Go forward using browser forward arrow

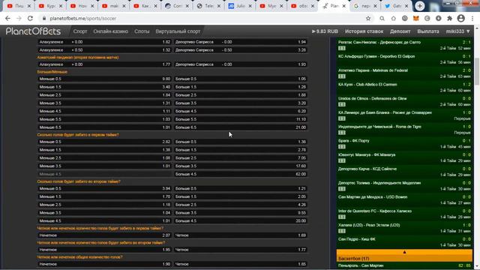coord(19,18)
